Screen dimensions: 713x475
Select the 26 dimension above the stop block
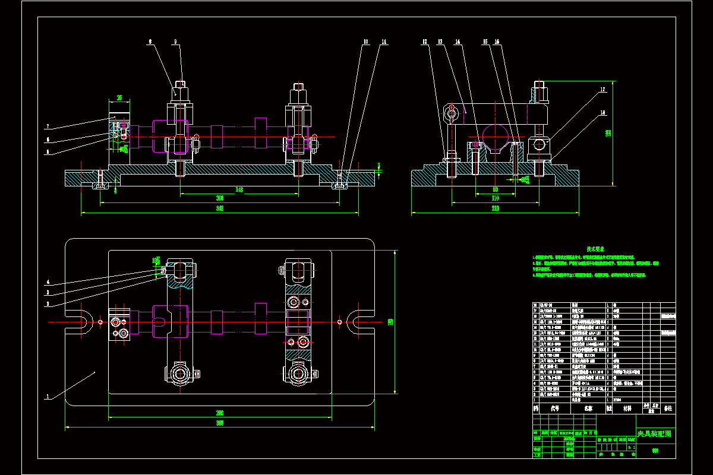(119, 98)
